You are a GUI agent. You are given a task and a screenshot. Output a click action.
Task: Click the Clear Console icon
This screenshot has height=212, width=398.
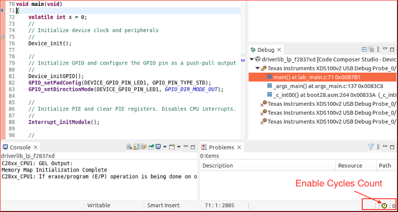pyautogui.click(x=129, y=147)
